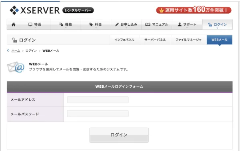Screen dimensions: 240x151
Task: Open the お申し込み navigation menu
Action: (126, 24)
